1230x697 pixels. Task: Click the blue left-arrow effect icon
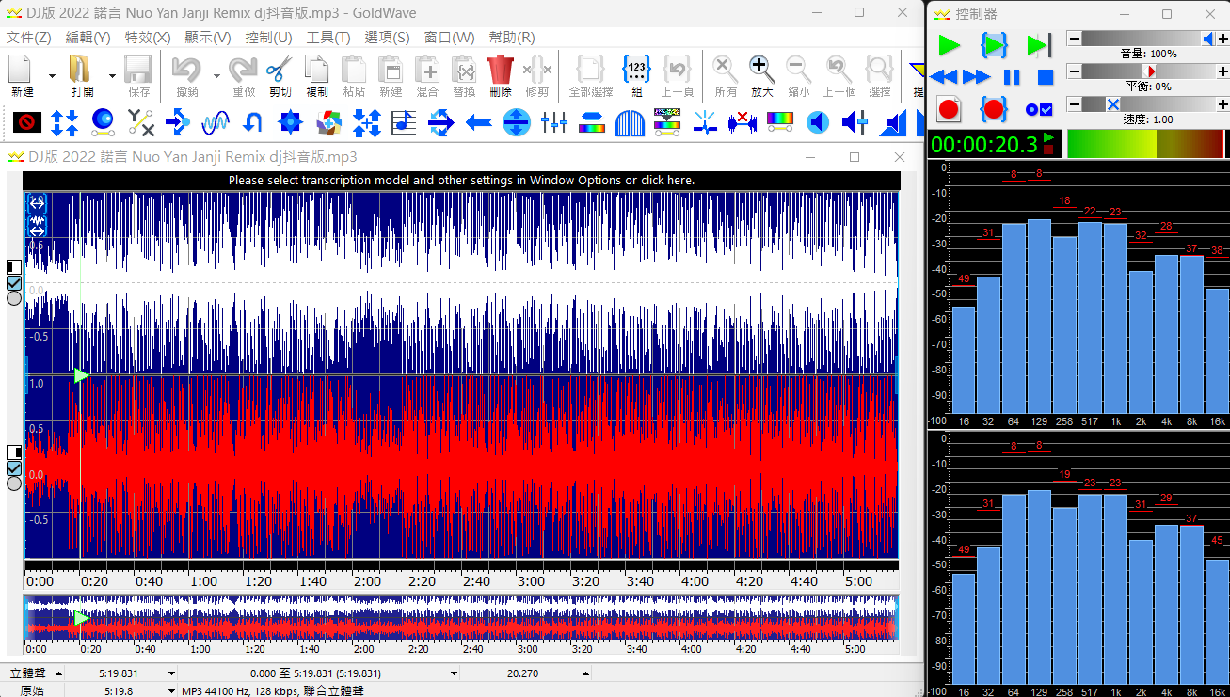[x=479, y=121]
